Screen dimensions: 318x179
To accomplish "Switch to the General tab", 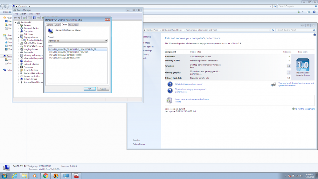I will pos(50,25).
